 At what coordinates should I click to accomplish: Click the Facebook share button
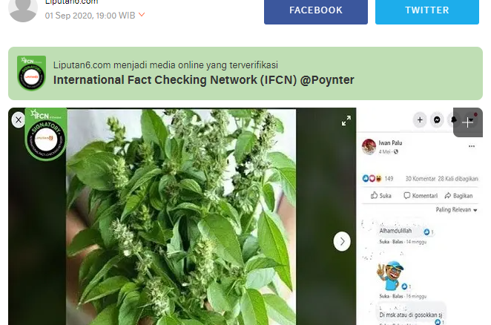pyautogui.click(x=316, y=11)
